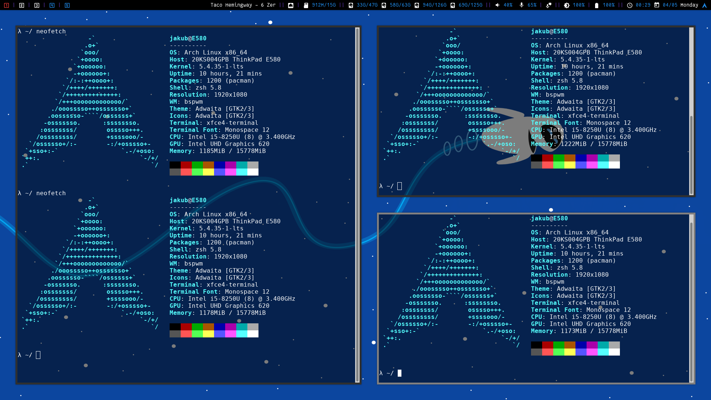Image resolution: width=711 pixels, height=400 pixels.
Task: Click the first 'neofetch' command in left terminal
Action: (x=51, y=31)
